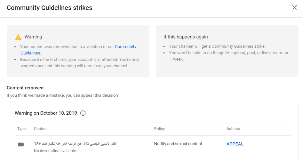
Task: Click the 'Warning on October 10, 2019' heading
Action: 46,113
